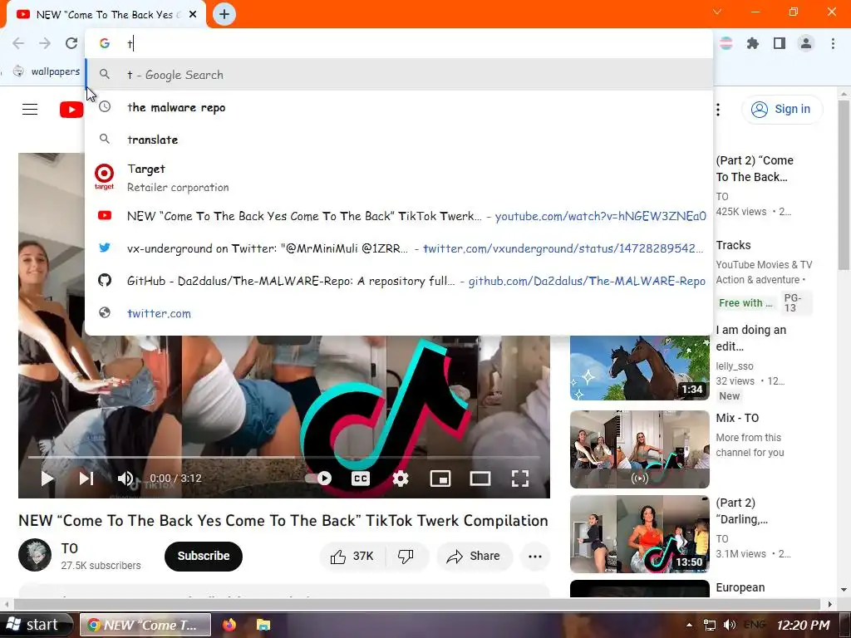Enable miniplayer mode
This screenshot has height=638, width=851.
tap(440, 478)
